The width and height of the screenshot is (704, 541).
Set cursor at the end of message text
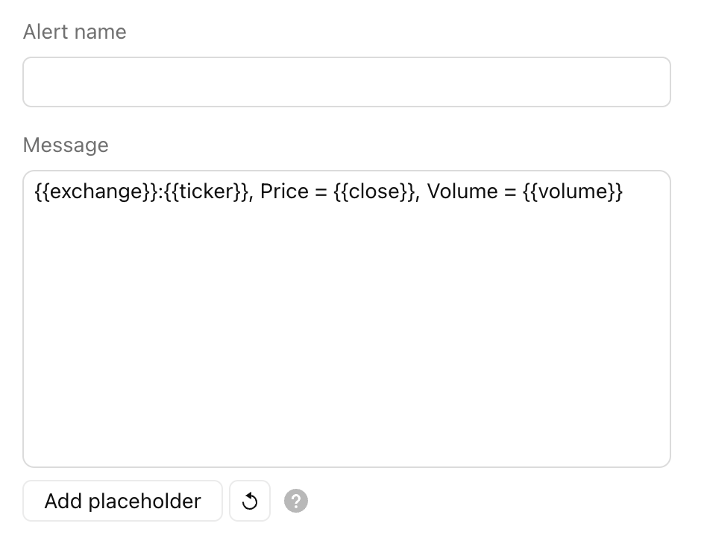click(x=623, y=192)
